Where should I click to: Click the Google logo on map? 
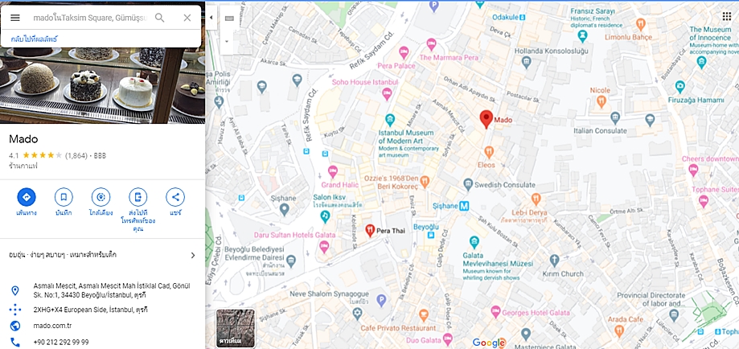[x=489, y=343]
